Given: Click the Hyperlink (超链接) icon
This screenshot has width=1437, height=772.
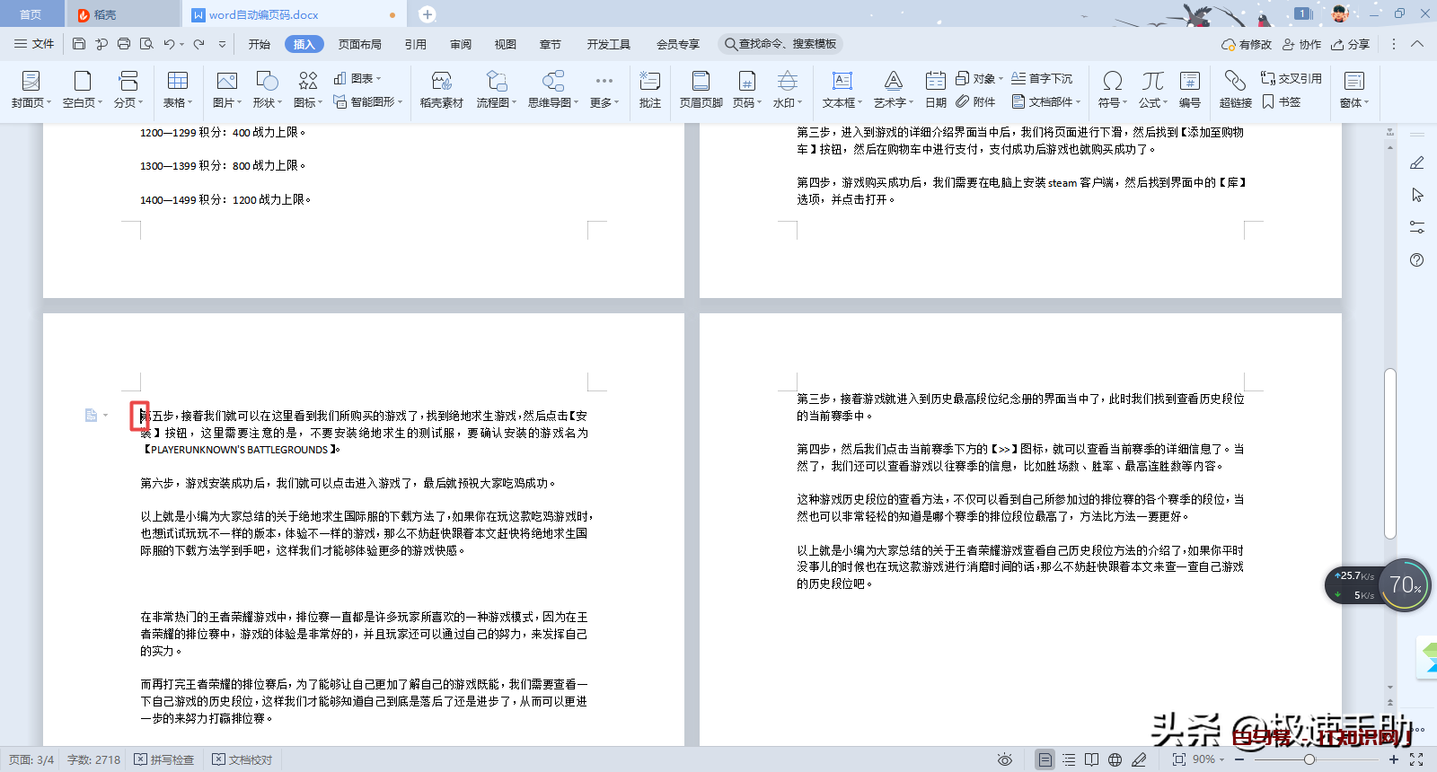Looking at the screenshot, I should (1235, 89).
